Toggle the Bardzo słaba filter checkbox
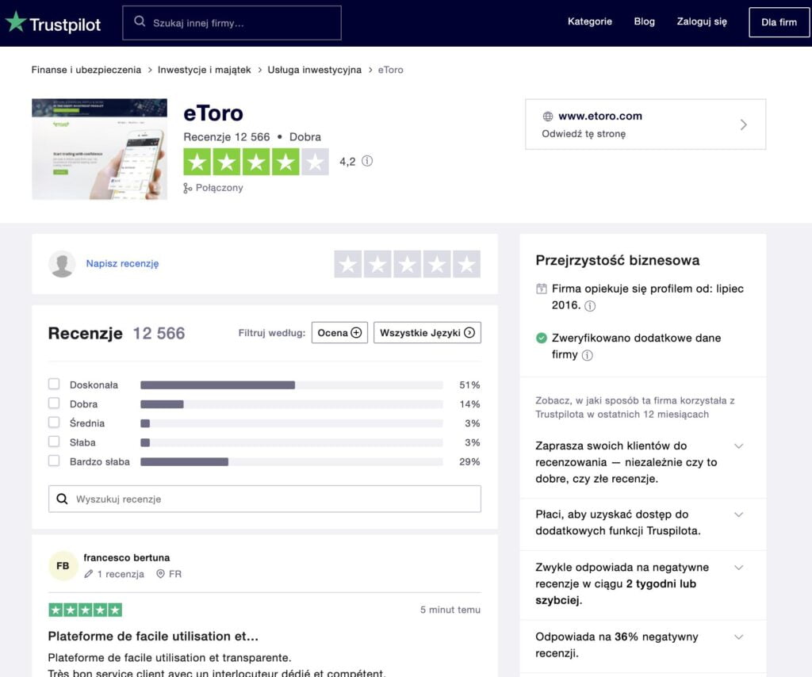The width and height of the screenshot is (812, 677). click(x=54, y=461)
